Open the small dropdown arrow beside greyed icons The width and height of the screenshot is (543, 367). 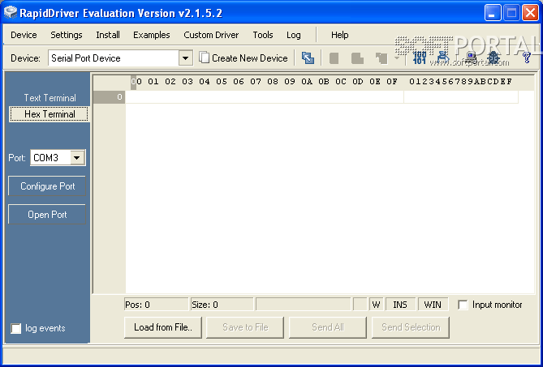point(397,58)
